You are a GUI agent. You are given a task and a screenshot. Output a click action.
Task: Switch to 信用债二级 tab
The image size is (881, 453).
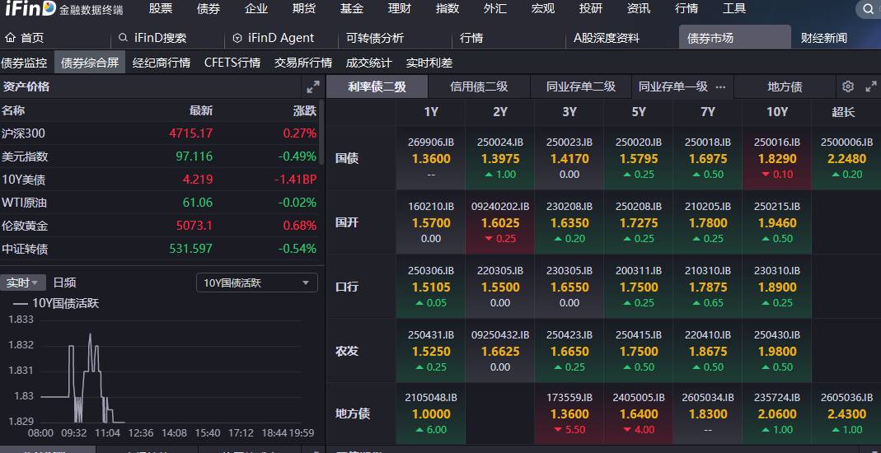(x=480, y=86)
